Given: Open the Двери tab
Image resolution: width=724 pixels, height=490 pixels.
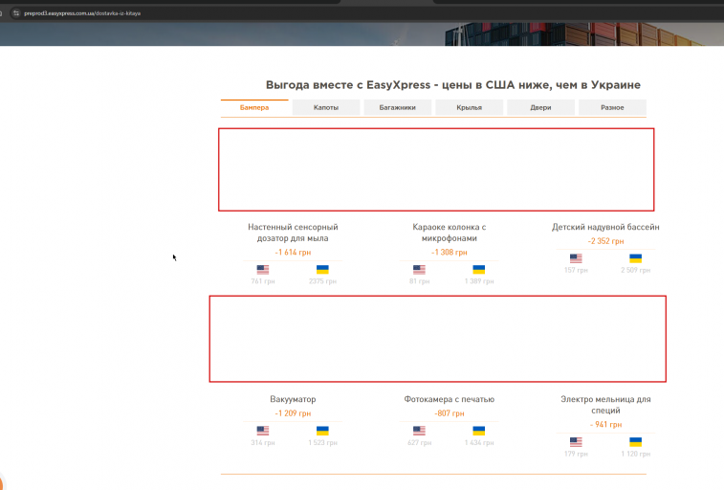Looking at the screenshot, I should [540, 107].
